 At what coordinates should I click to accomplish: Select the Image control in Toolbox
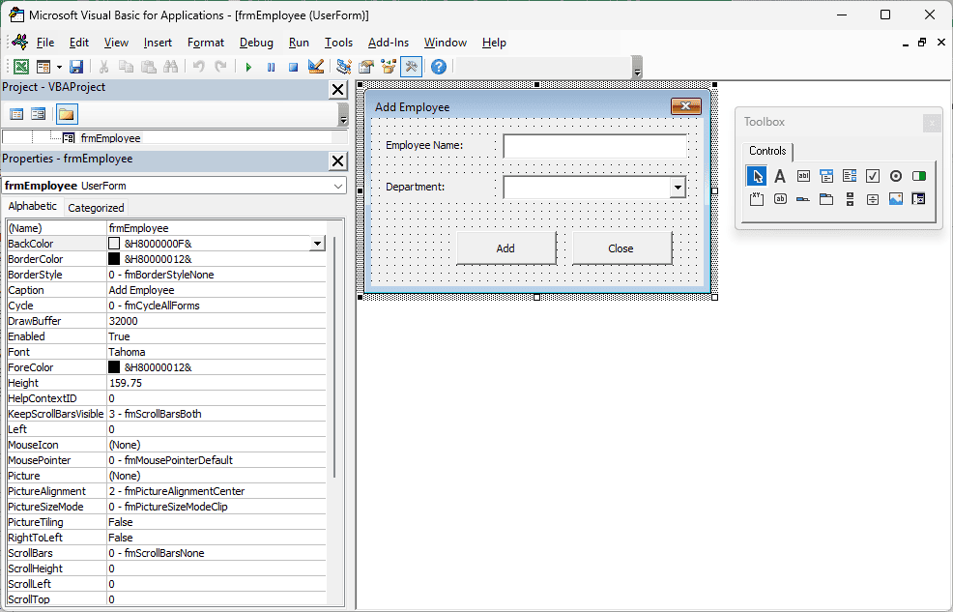(896, 199)
